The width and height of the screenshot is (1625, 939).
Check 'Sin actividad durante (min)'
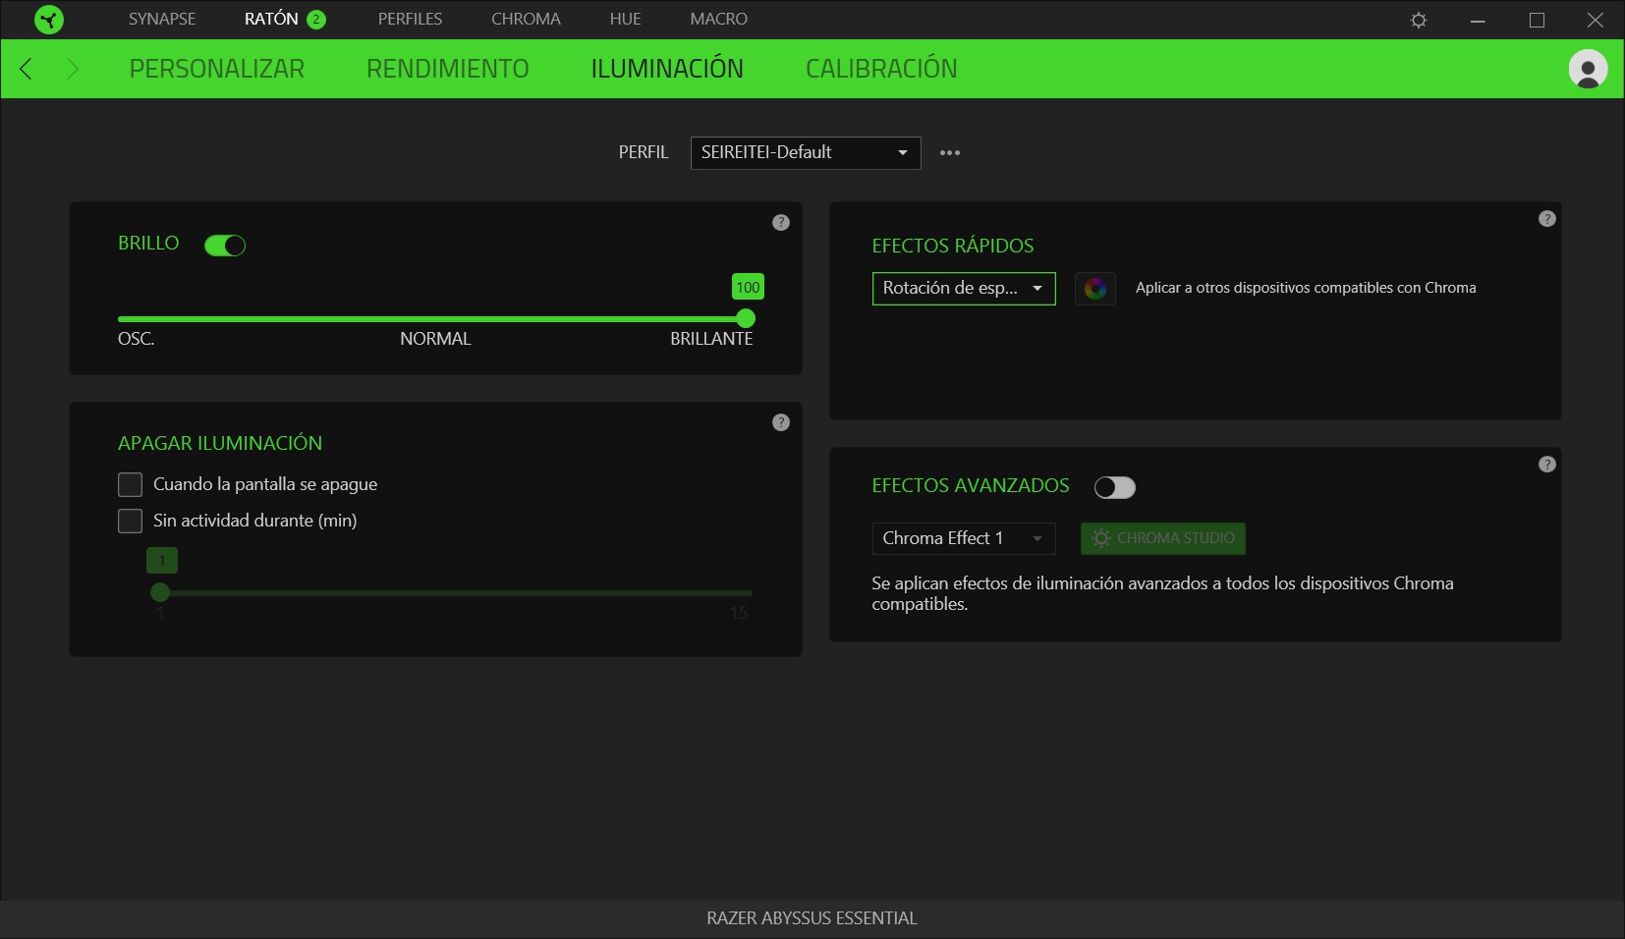coord(131,521)
